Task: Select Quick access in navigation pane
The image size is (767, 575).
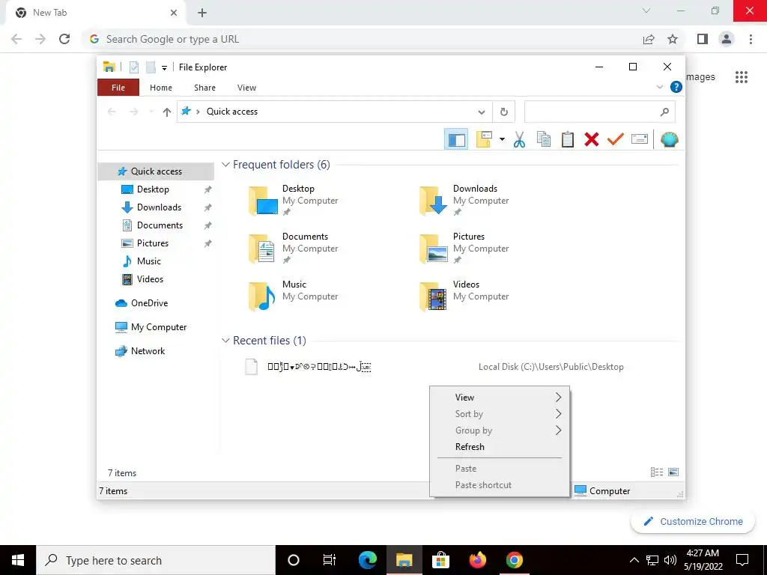Action: tap(156, 171)
